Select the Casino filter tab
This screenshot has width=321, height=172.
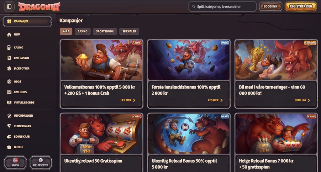tap(82, 32)
